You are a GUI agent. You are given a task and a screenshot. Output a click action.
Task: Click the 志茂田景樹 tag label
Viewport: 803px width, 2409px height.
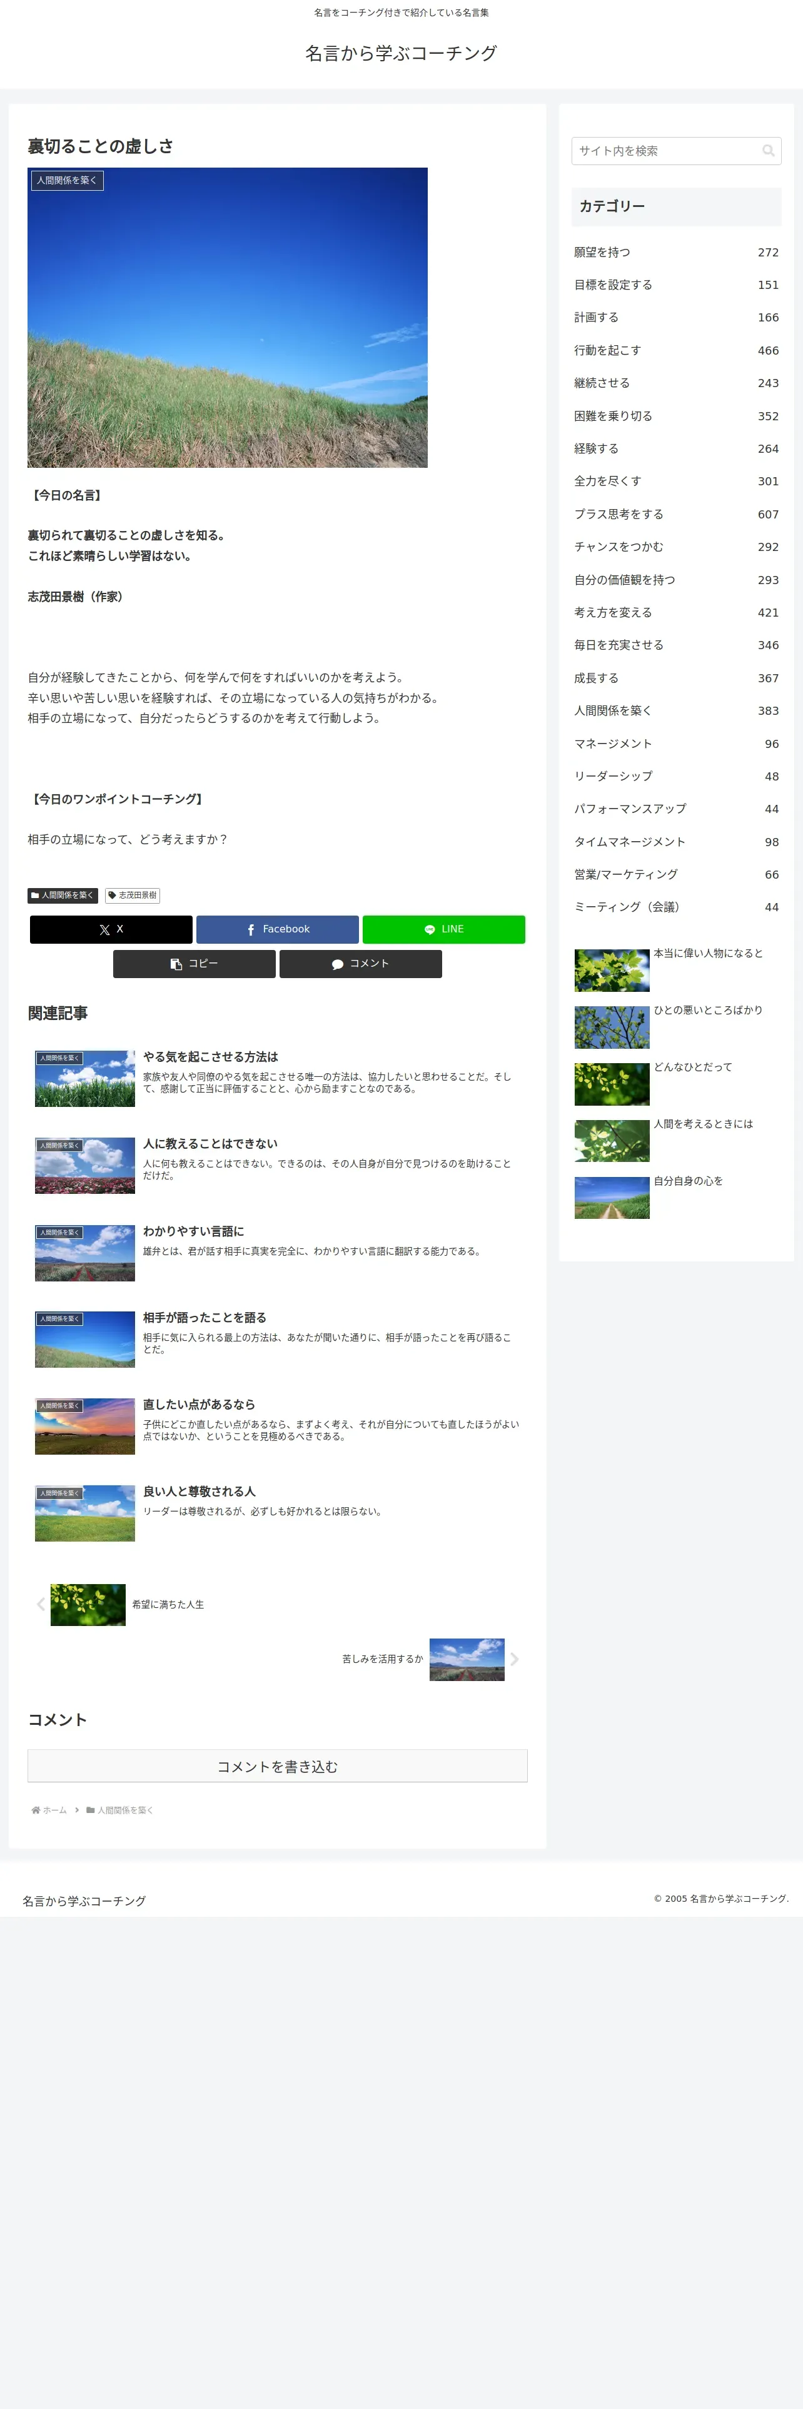pos(133,895)
